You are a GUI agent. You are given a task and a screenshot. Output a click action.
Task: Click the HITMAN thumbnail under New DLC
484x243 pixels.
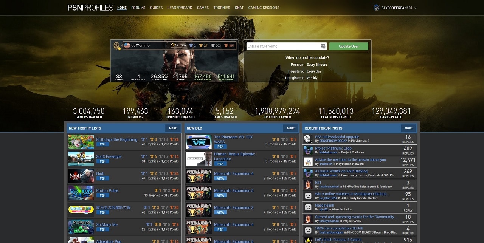coord(198,158)
